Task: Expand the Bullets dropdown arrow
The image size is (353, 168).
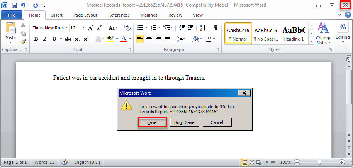Action: [x=146, y=28]
